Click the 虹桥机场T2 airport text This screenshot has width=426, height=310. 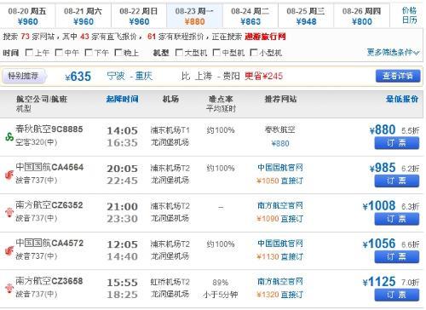coord(170,282)
